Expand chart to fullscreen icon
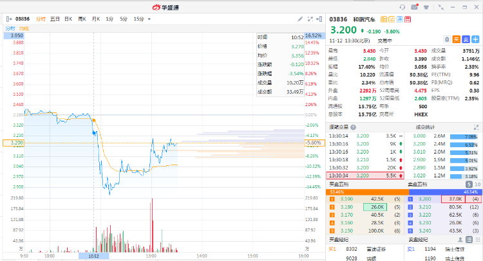Screen dimensions: 483x261 point(310,19)
